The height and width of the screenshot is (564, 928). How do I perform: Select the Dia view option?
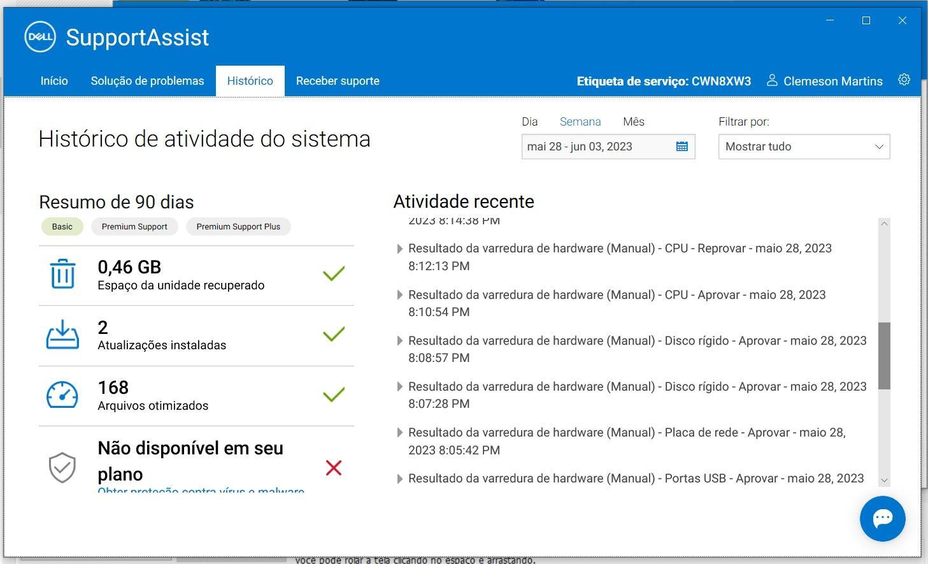(529, 122)
